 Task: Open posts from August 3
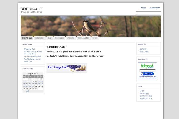36,79
